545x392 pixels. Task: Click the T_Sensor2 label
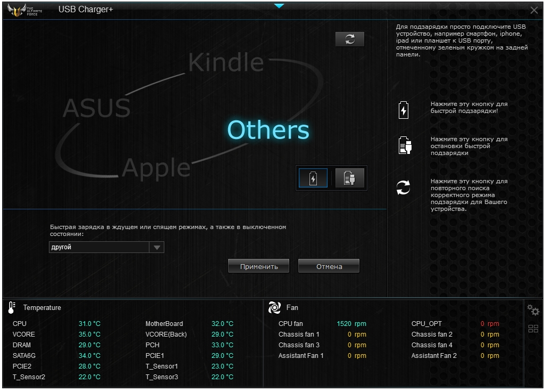[x=29, y=377]
